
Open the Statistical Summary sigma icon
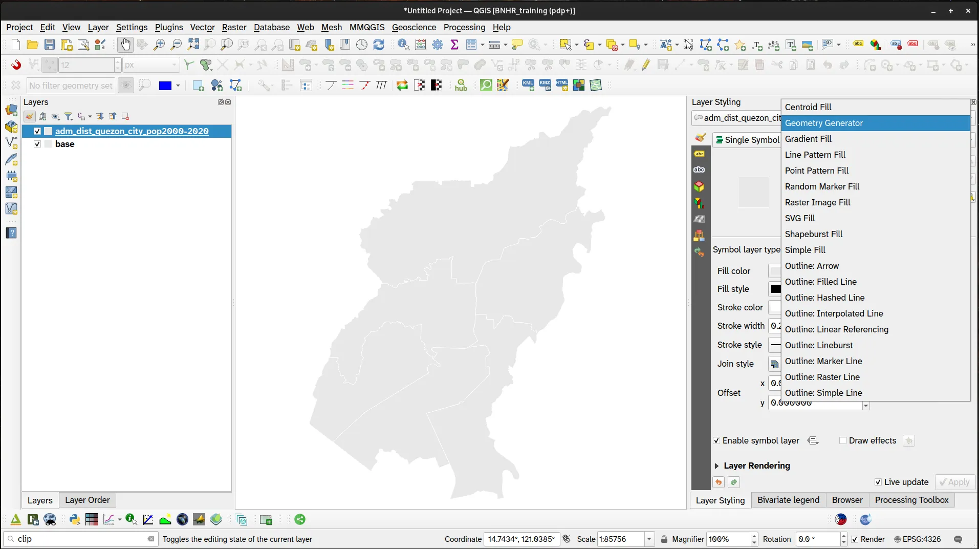point(454,45)
